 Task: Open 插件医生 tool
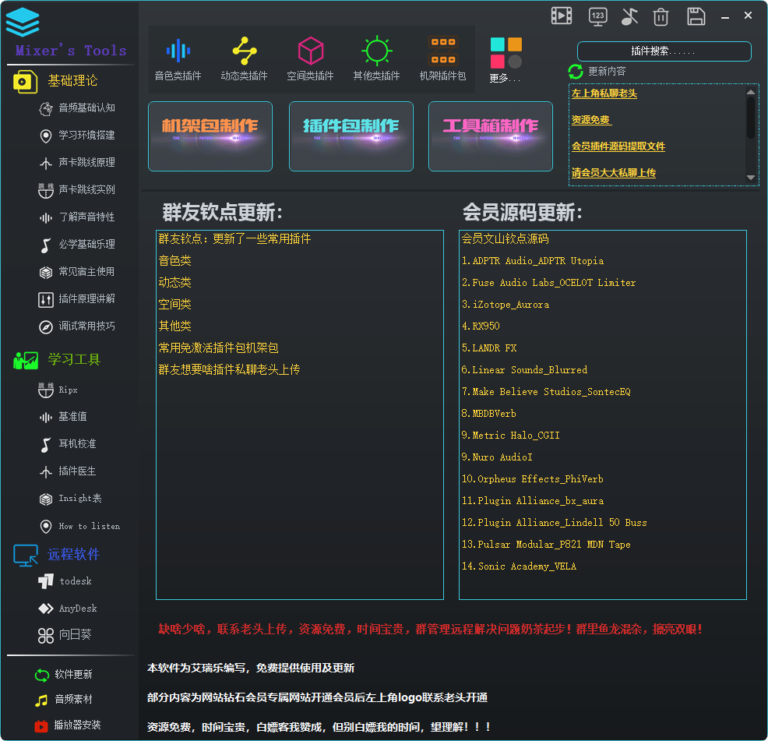click(68, 471)
